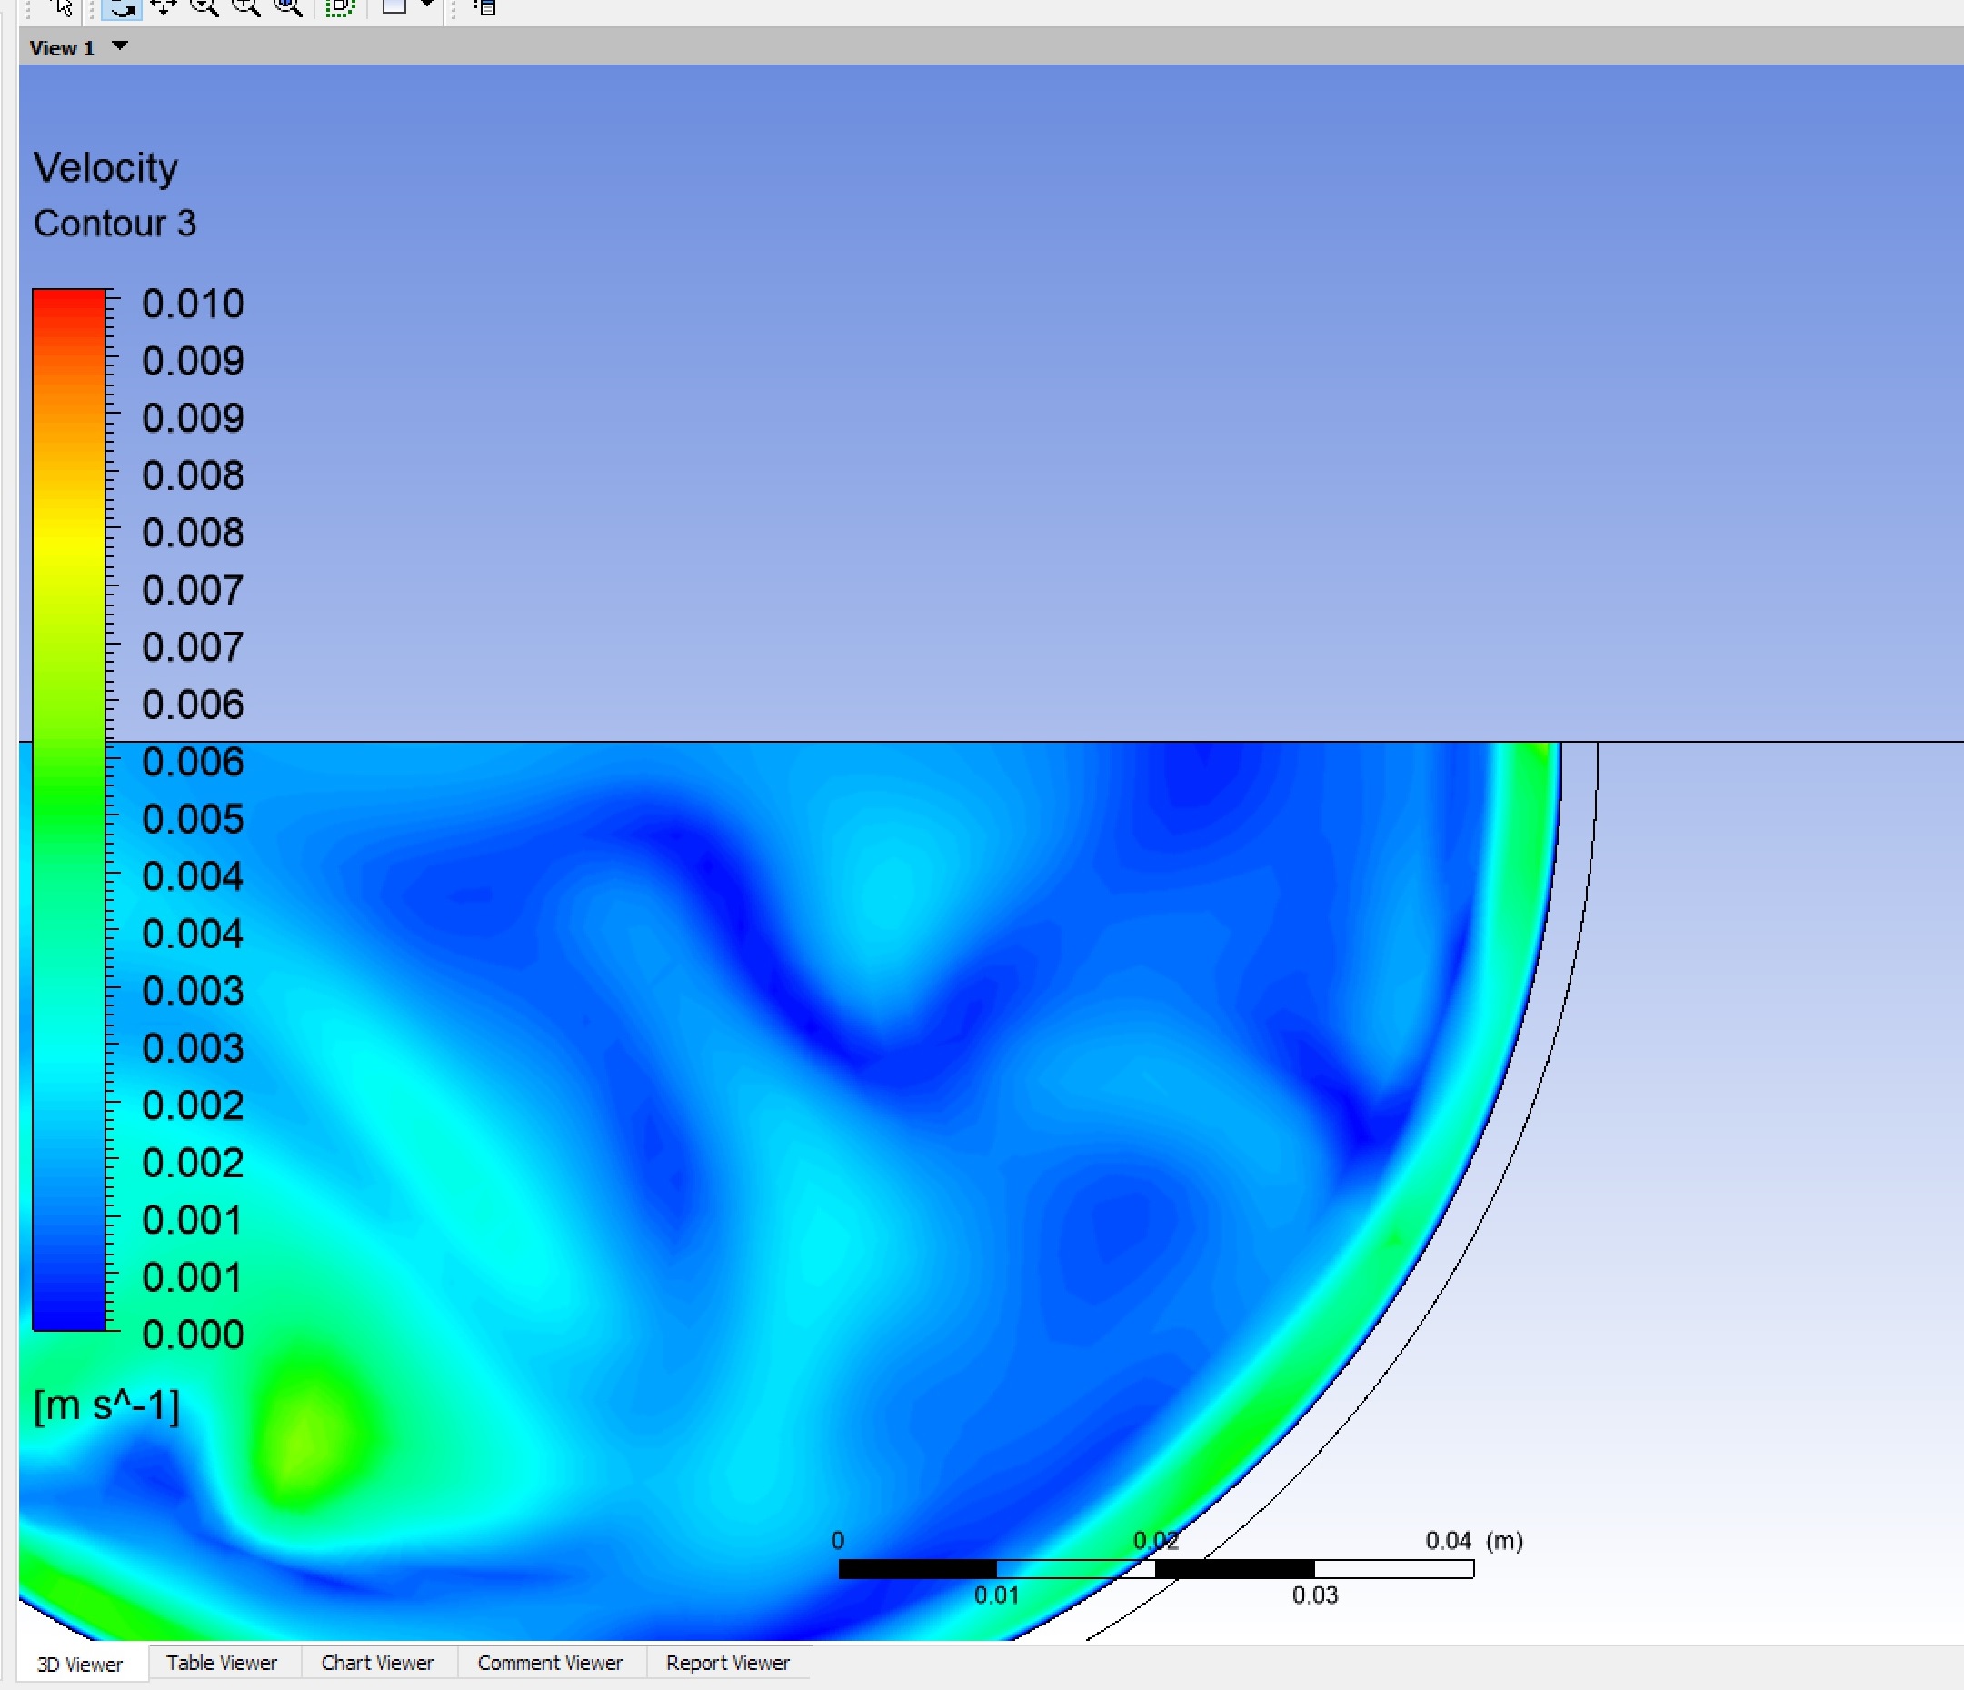Image resolution: width=1964 pixels, height=1690 pixels.
Task: Click the viewport layout square icon
Action: (394, 5)
